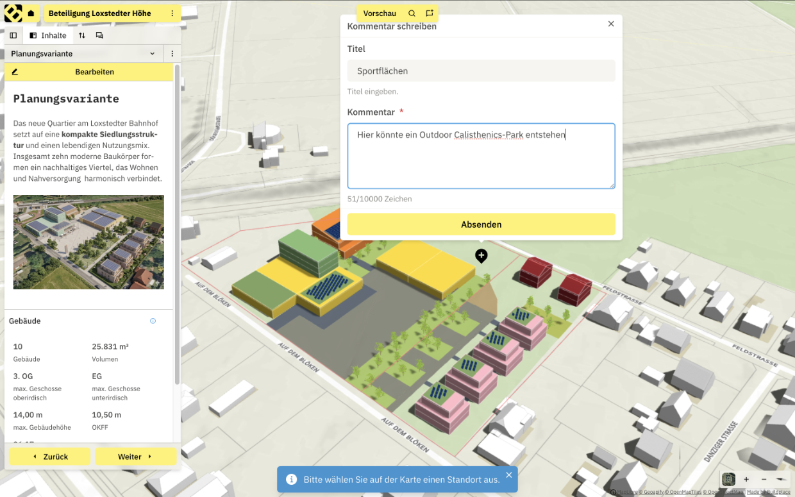Click the black comment location pin on map
Viewport: 795px width, 497px height.
pos(481,256)
